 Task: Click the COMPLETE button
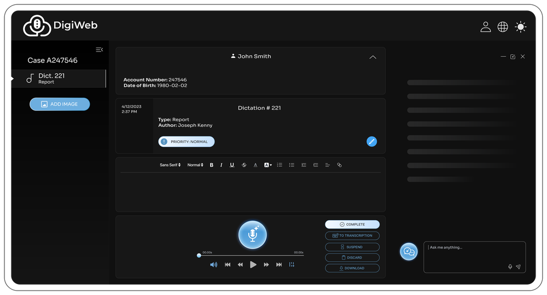point(352,225)
